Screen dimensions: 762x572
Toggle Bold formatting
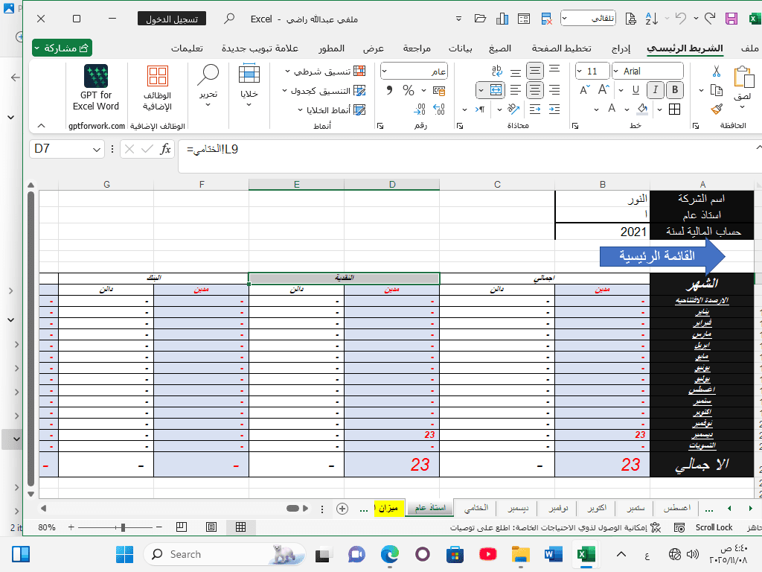pos(674,90)
